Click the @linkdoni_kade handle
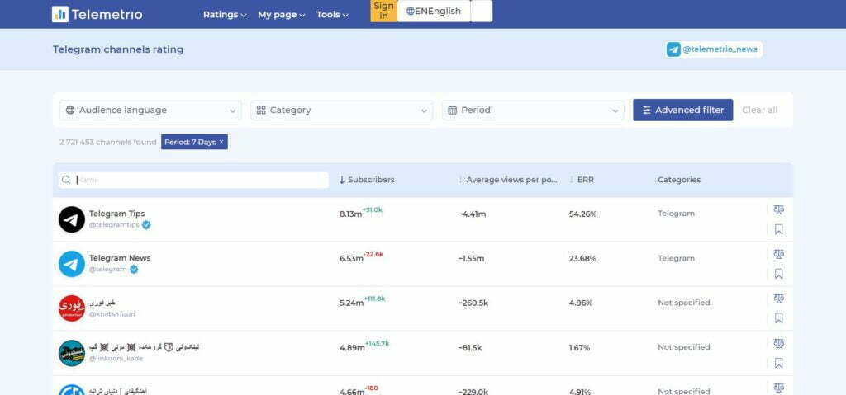Viewport: 846px width, 395px height. pos(116,359)
